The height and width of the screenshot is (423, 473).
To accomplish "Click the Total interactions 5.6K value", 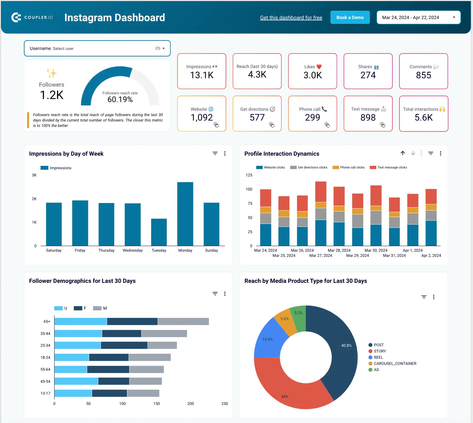I will tap(424, 118).
